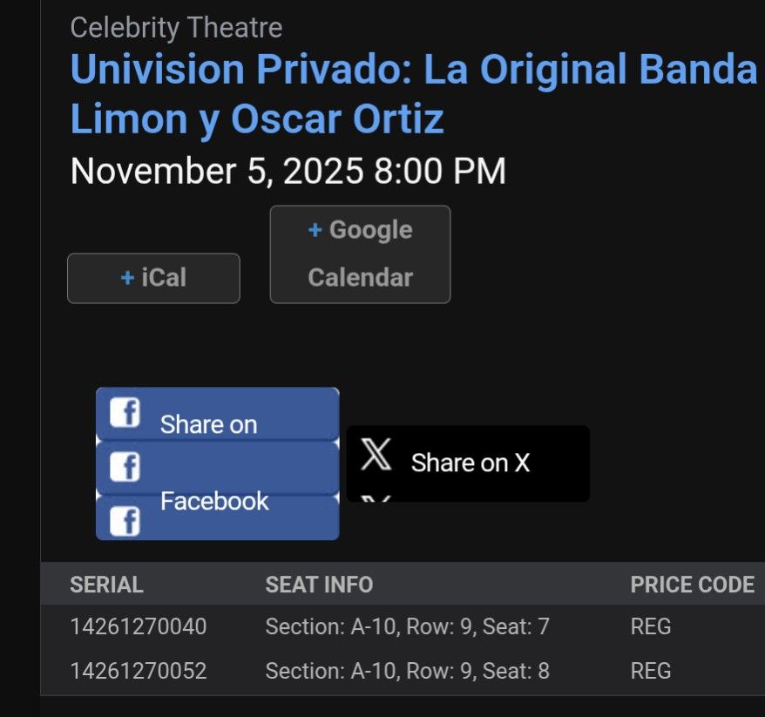Click the Share on Facebook button
This screenshot has height=717, width=765.
click(216, 462)
